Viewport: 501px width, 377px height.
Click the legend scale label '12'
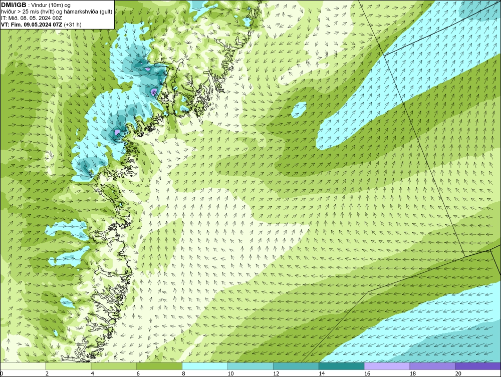[276, 373]
